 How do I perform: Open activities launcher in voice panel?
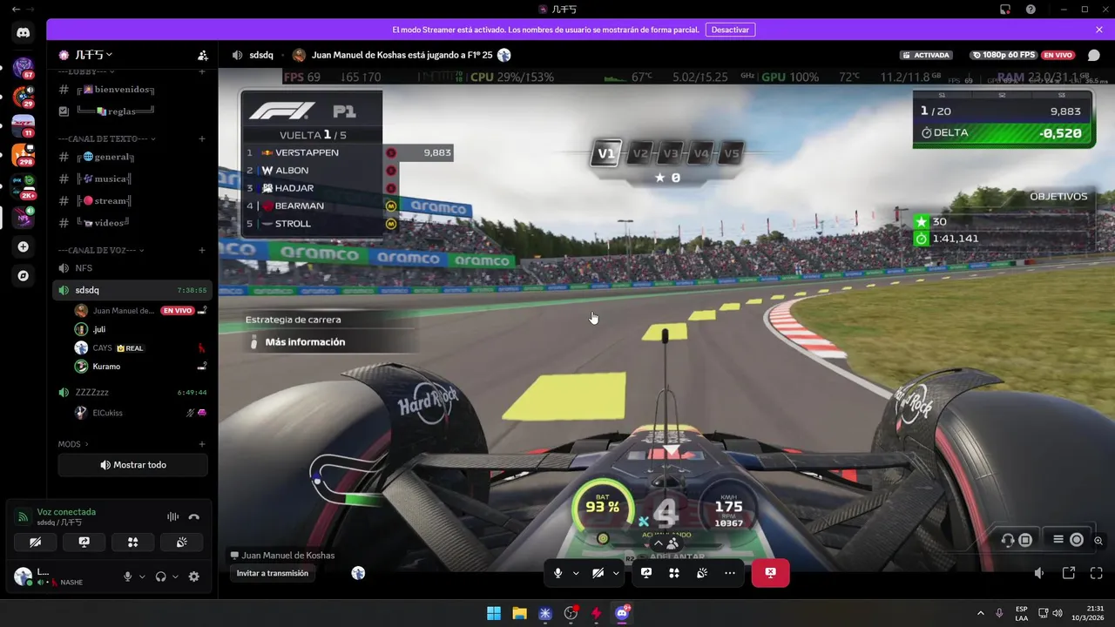point(133,542)
